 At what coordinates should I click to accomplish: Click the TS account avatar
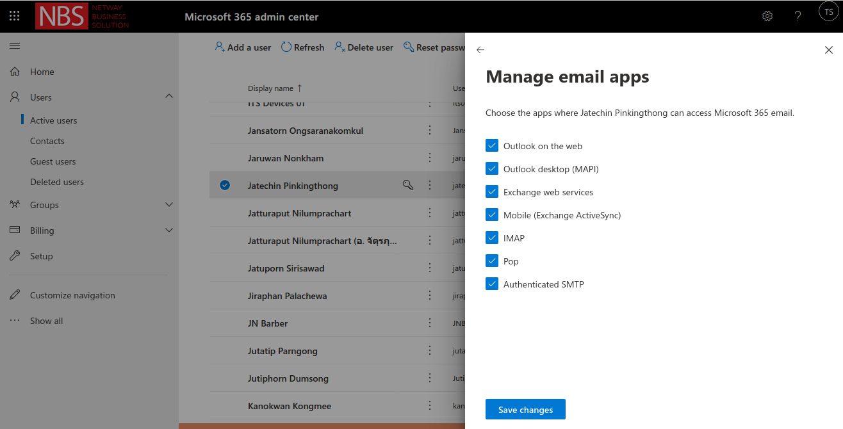tap(828, 12)
